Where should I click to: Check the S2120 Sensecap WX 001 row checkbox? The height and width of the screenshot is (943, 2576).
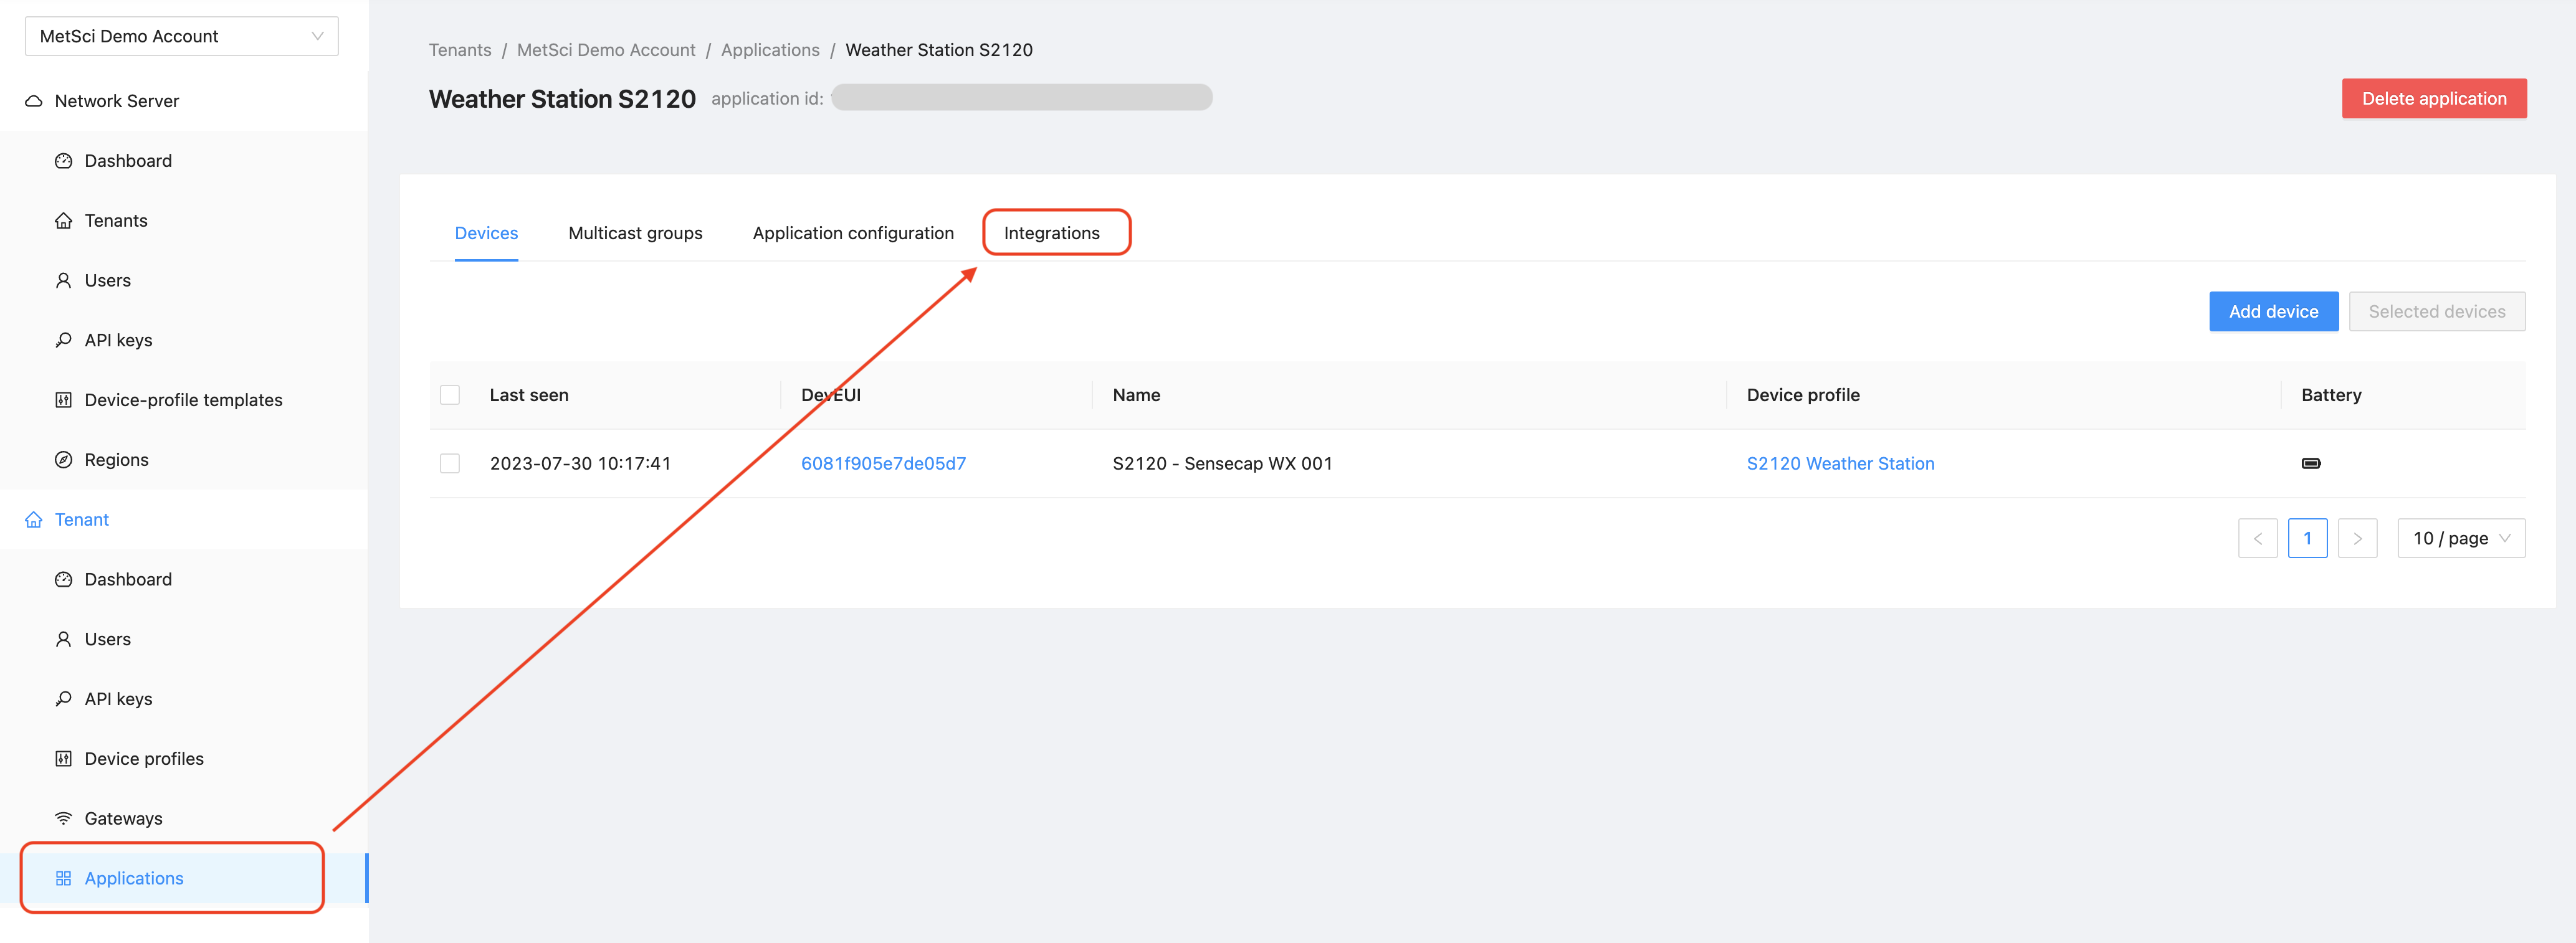pyautogui.click(x=450, y=463)
